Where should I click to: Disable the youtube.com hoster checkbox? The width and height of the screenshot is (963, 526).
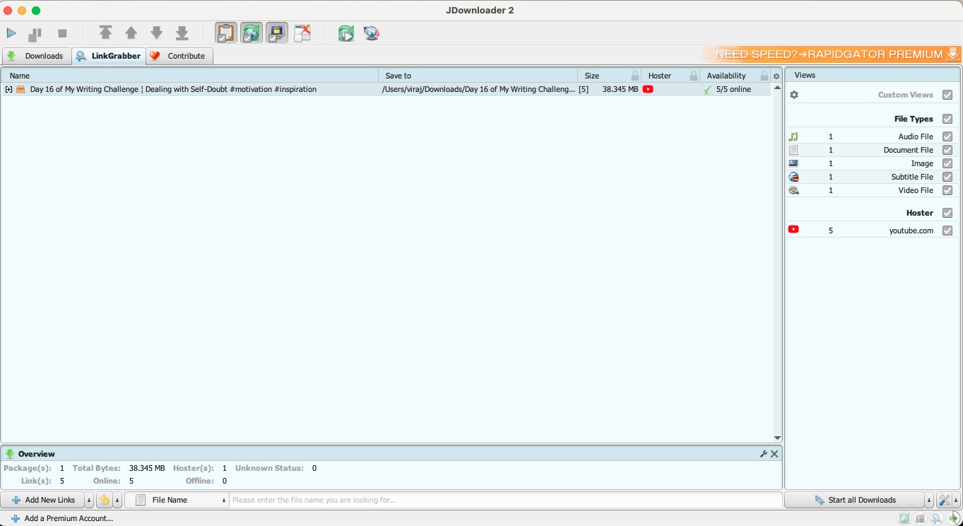[948, 230]
